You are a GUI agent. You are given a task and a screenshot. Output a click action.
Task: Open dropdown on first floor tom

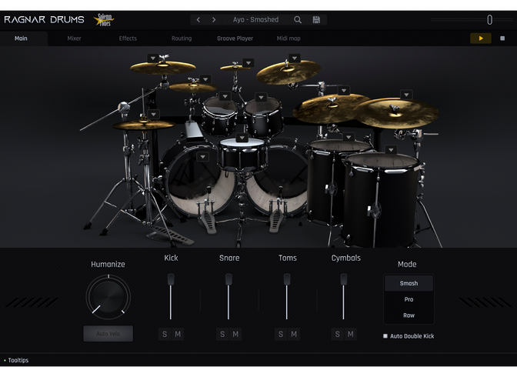click(349, 137)
